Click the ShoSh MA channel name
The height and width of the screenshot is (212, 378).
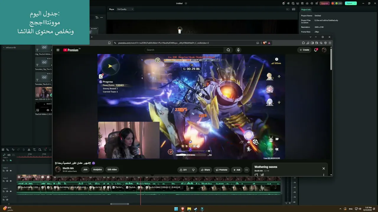(68, 168)
